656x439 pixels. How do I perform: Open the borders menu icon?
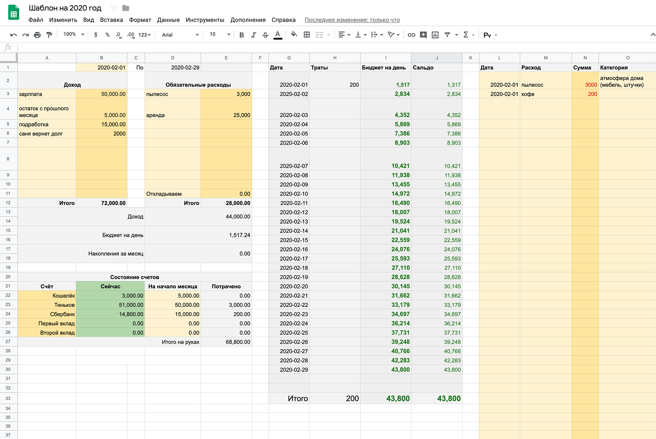coord(307,35)
